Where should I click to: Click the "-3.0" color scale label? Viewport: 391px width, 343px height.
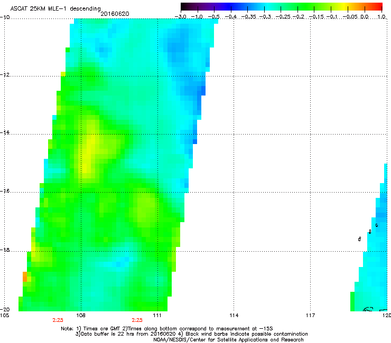click(181, 17)
